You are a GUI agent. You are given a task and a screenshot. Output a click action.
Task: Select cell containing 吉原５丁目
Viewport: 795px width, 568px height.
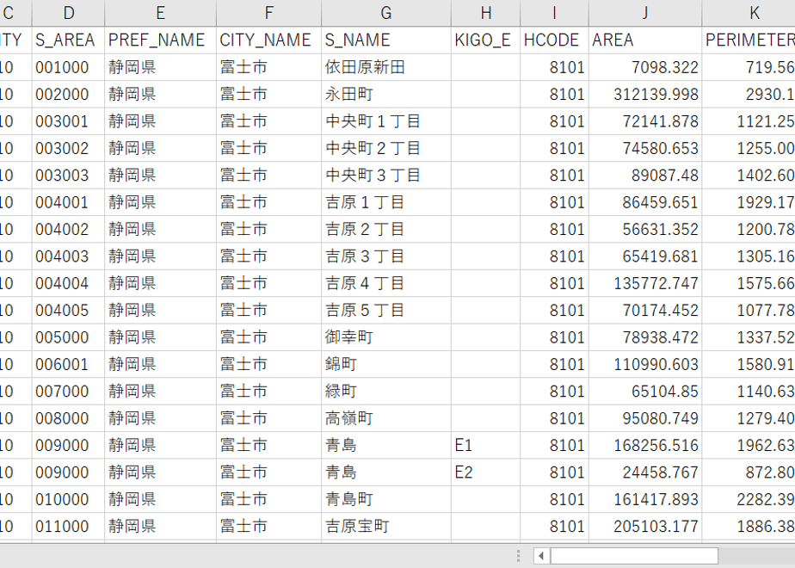[385, 311]
